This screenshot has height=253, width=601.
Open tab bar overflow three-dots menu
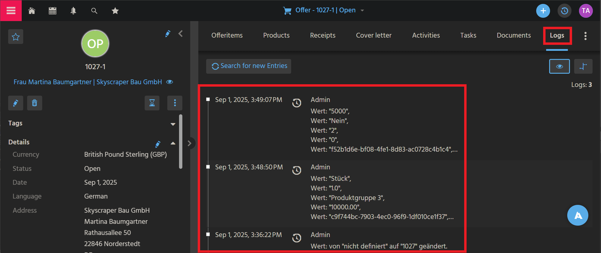585,36
